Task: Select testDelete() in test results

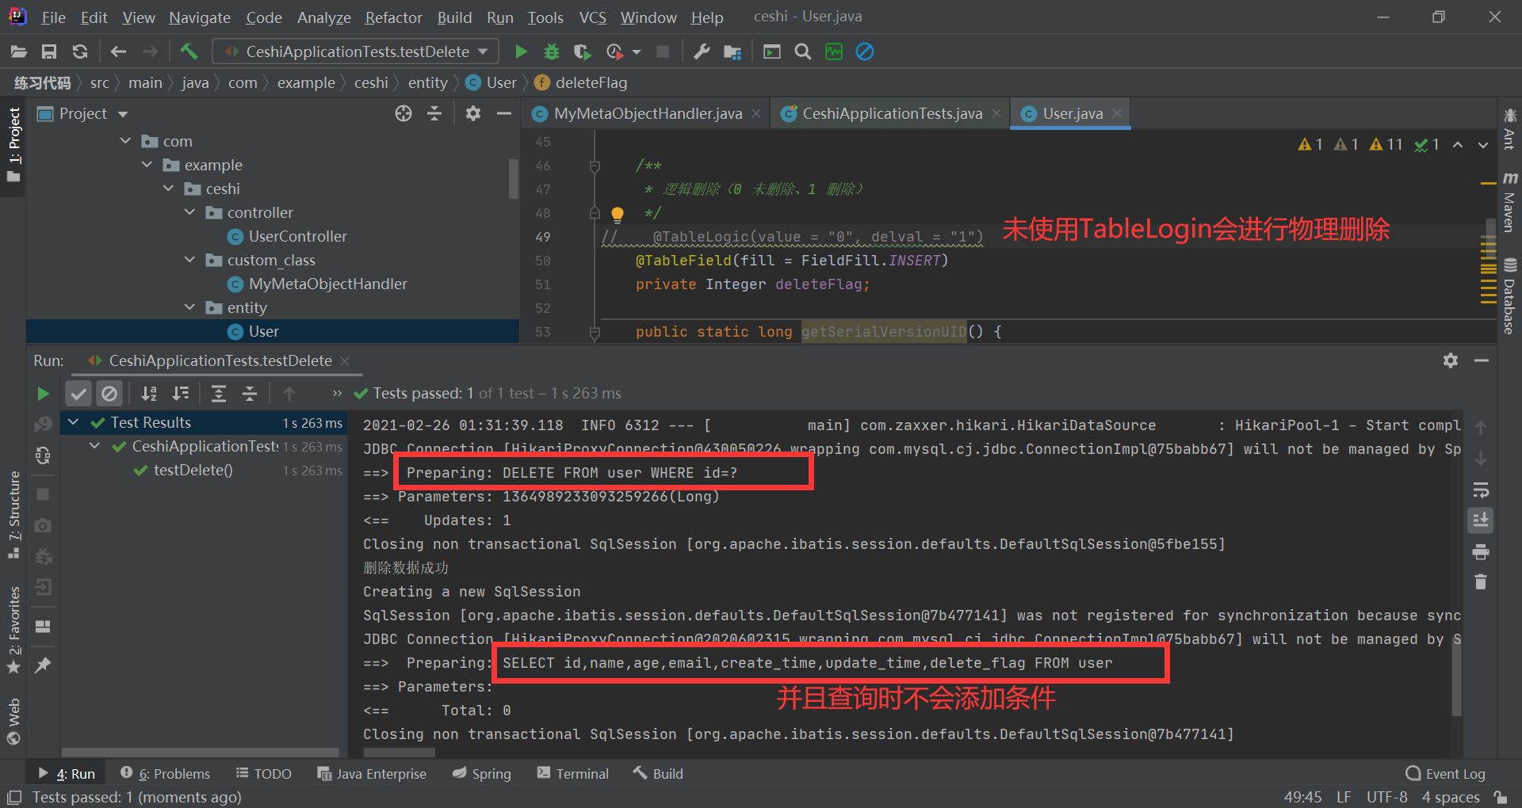Action: point(193,470)
